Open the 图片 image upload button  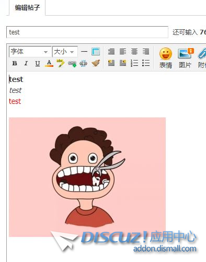(186, 58)
